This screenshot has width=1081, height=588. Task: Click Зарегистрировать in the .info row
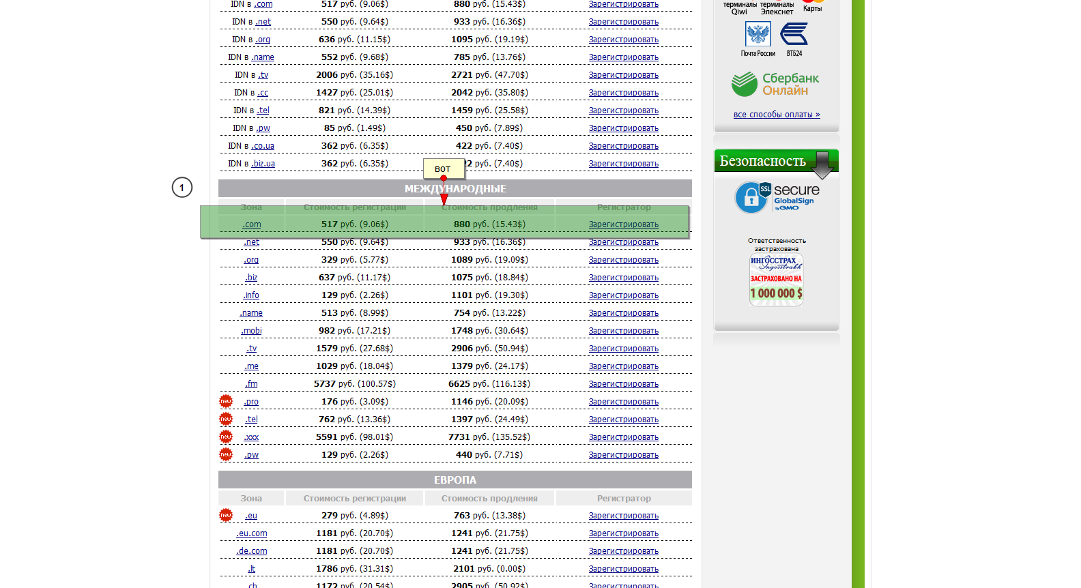pos(624,295)
